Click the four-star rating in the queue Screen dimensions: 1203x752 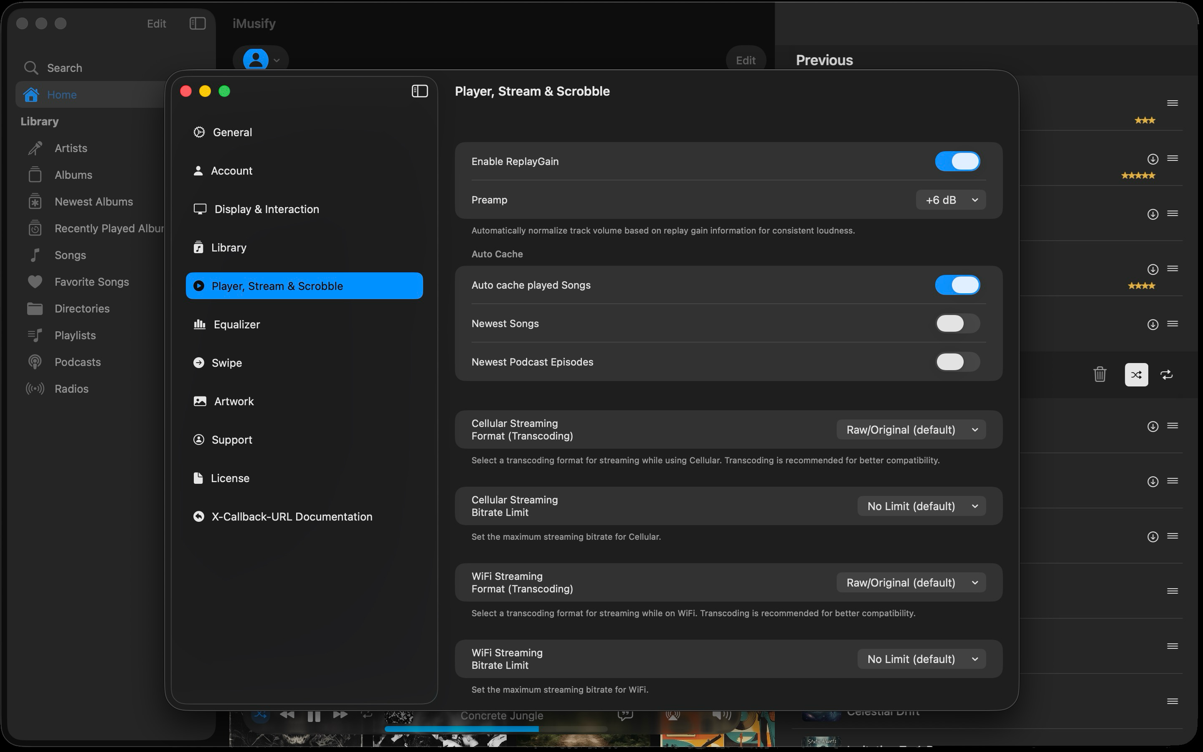[1141, 286]
